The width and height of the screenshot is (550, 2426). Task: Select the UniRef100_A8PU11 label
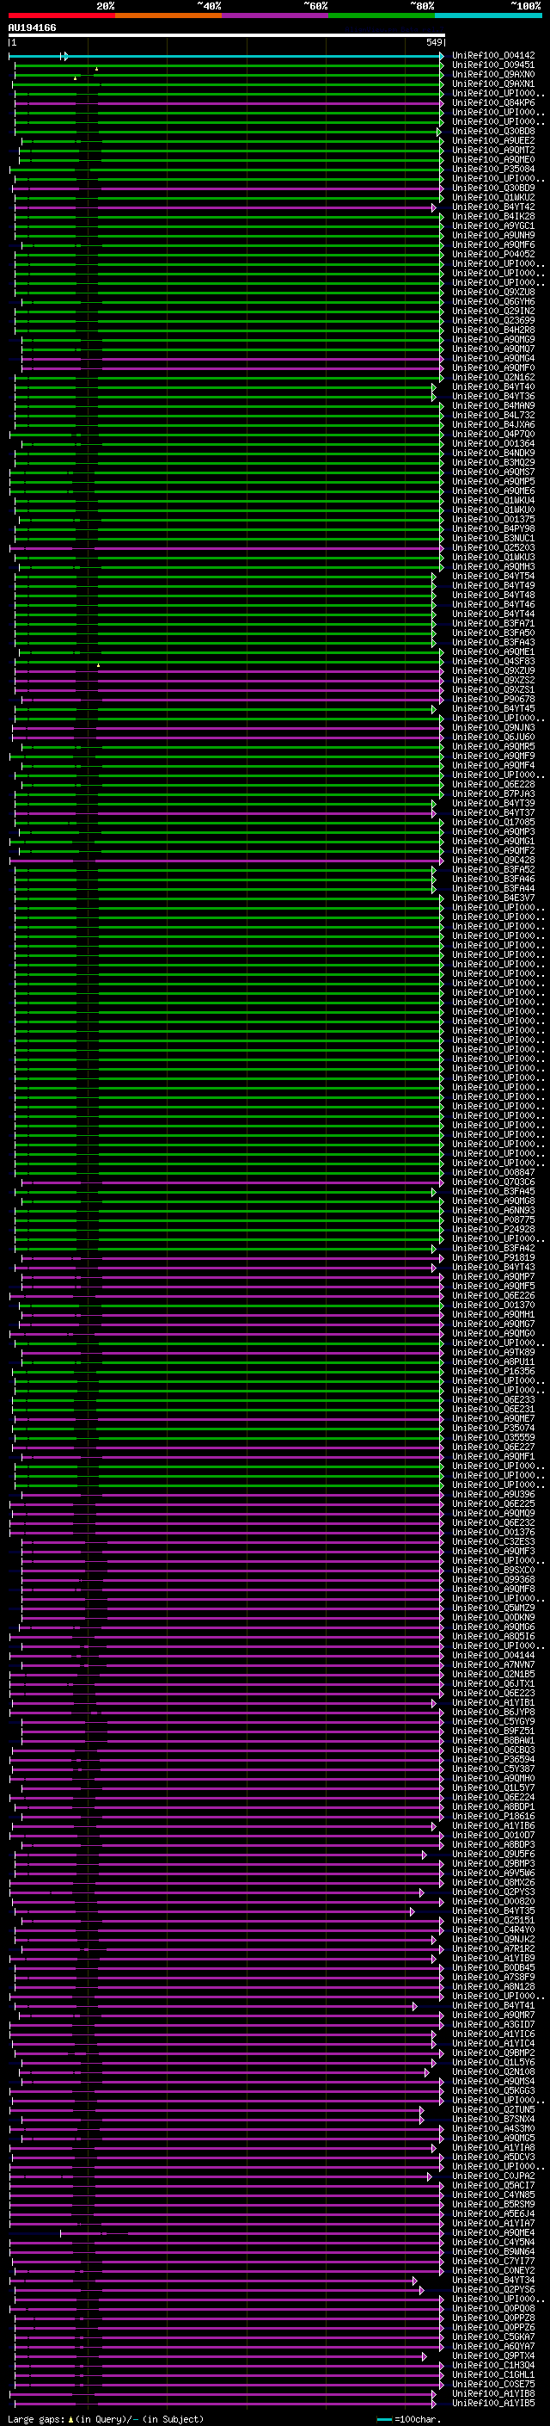[x=493, y=1361]
